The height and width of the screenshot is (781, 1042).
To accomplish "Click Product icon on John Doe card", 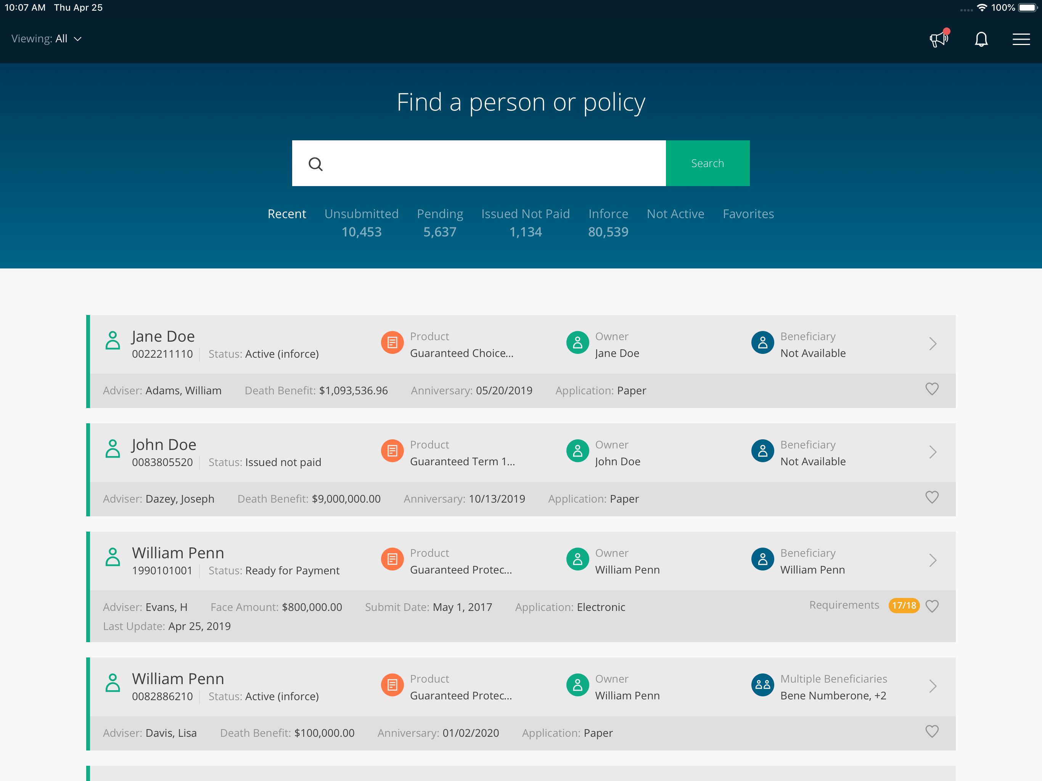I will click(392, 451).
